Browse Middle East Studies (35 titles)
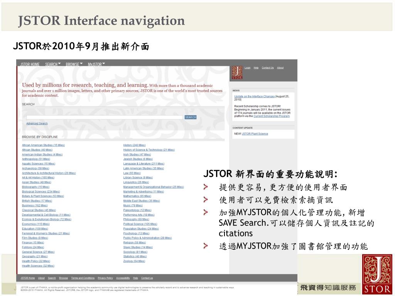The width and height of the screenshot is (395, 296). pos(142,201)
